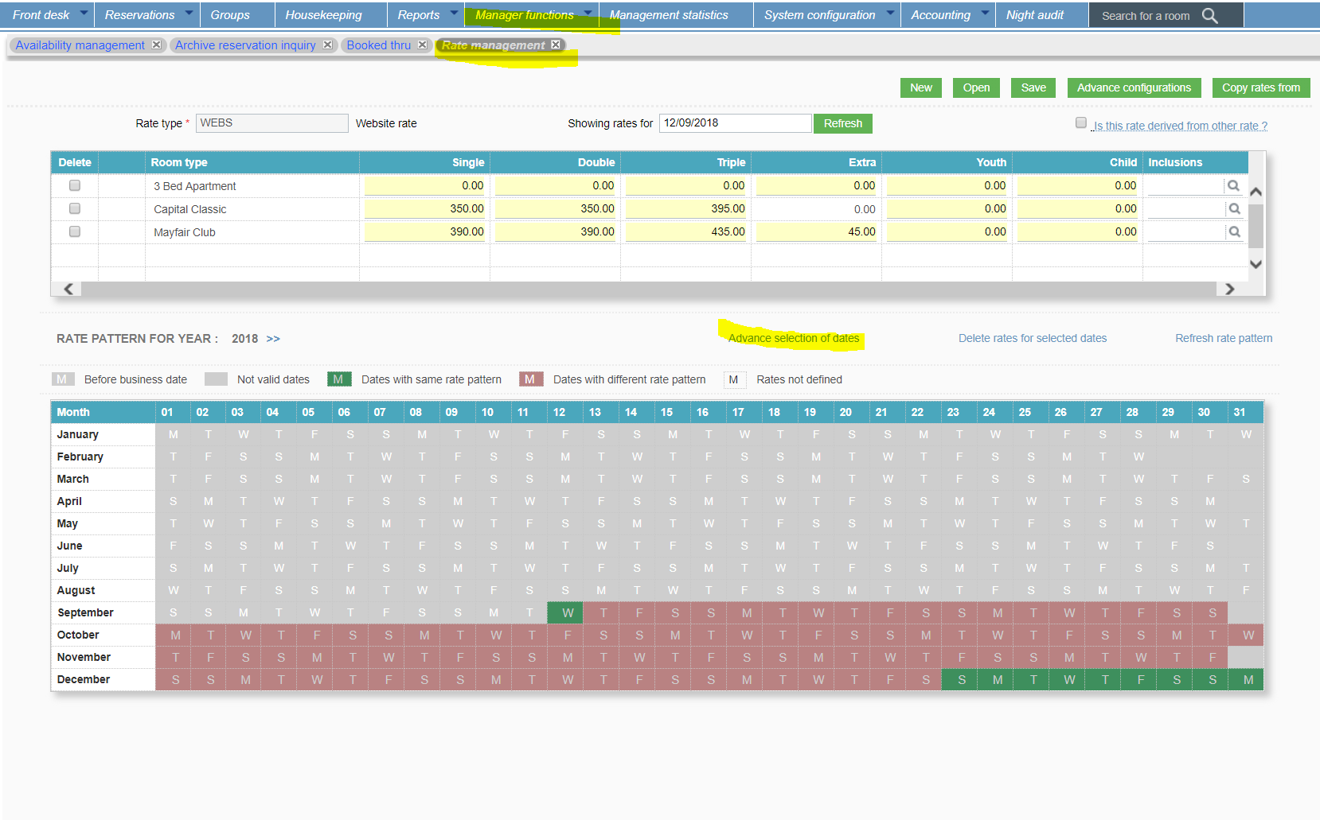Open inclusions lookup for 3 Bed Apartment

[x=1233, y=186]
